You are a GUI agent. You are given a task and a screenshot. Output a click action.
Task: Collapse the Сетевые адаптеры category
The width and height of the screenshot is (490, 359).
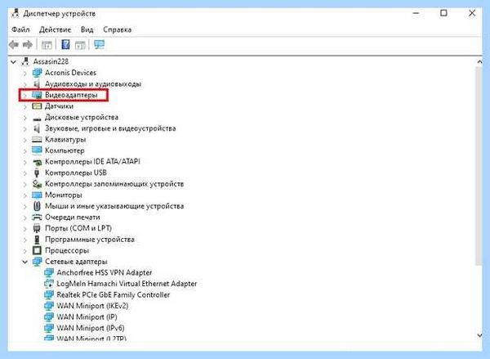pos(25,262)
